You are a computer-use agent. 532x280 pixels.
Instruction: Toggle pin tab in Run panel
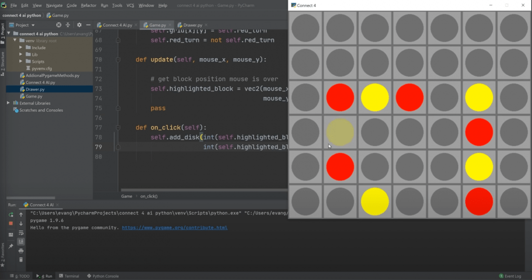(11, 246)
